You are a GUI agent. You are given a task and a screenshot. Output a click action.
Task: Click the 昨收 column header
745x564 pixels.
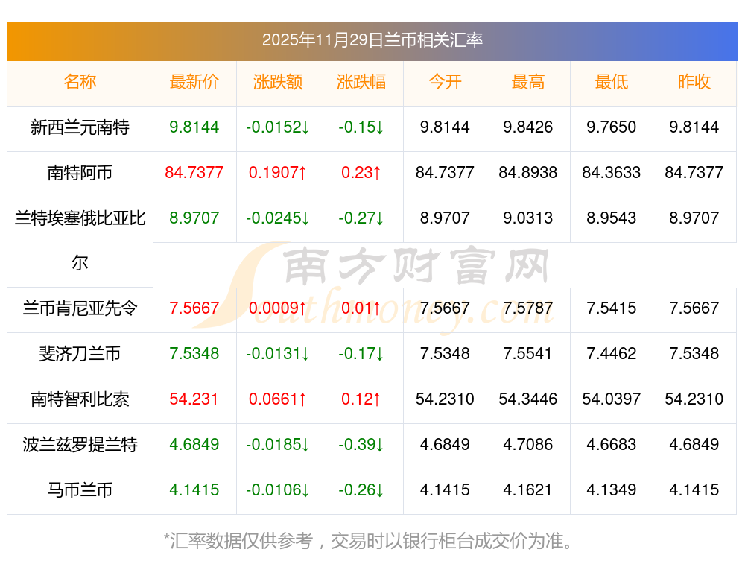(x=694, y=82)
